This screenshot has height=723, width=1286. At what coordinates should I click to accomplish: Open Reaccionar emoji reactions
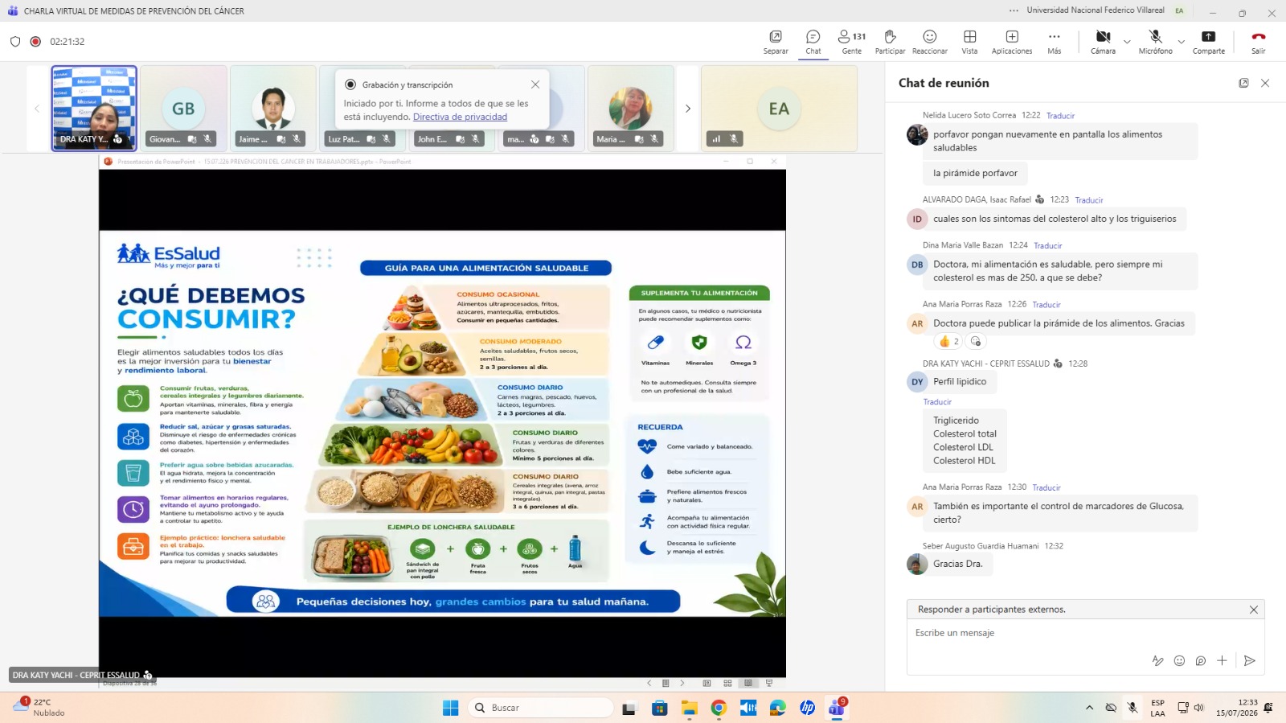(930, 42)
